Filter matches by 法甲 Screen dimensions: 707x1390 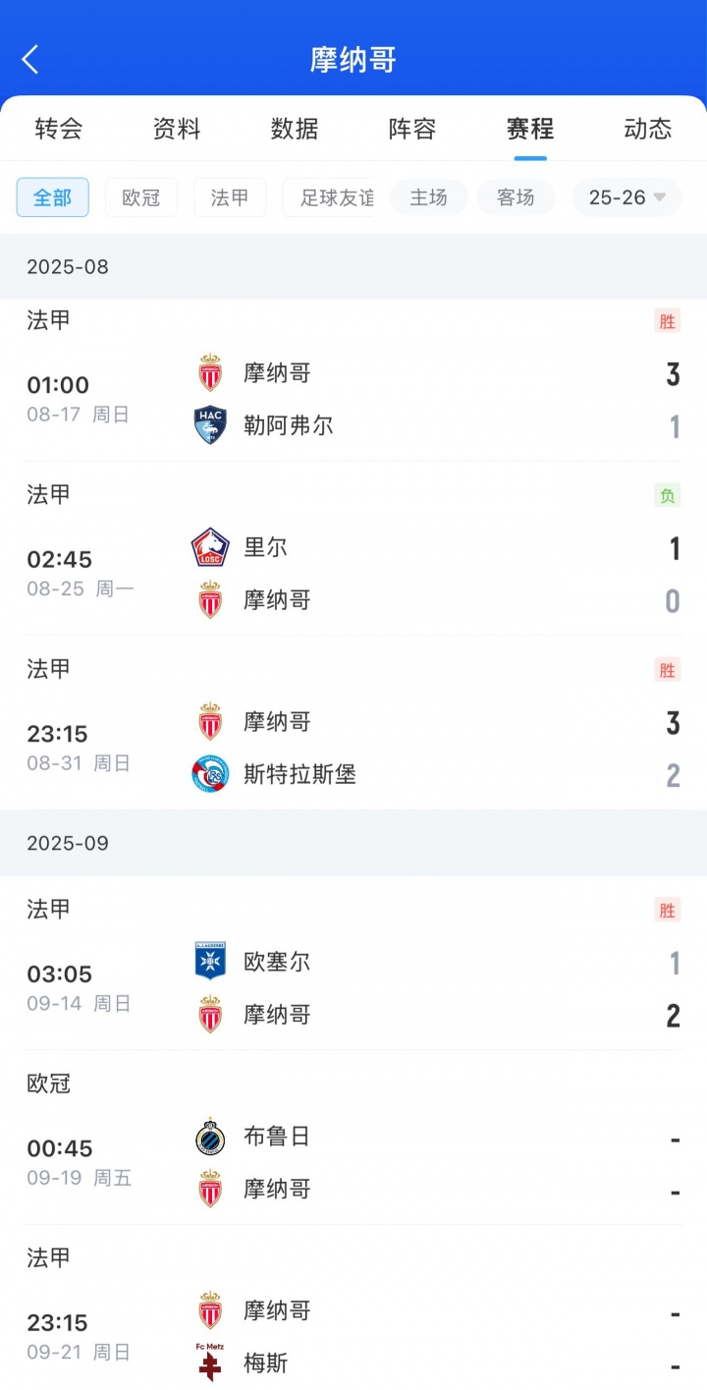click(x=230, y=197)
